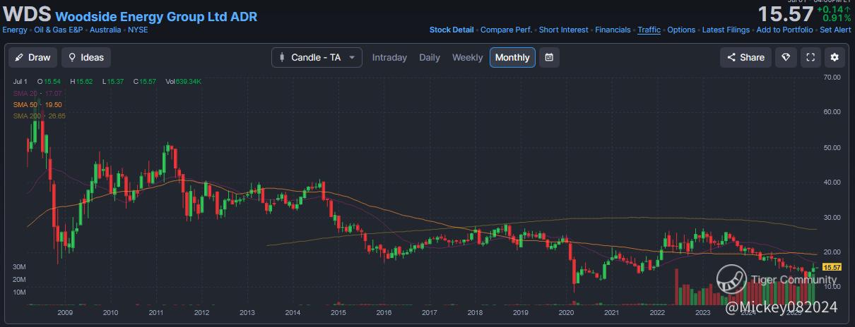Viewport: 855px width, 327px height.
Task: Open the Oil & Gas E&P industry link
Action: coord(59,30)
